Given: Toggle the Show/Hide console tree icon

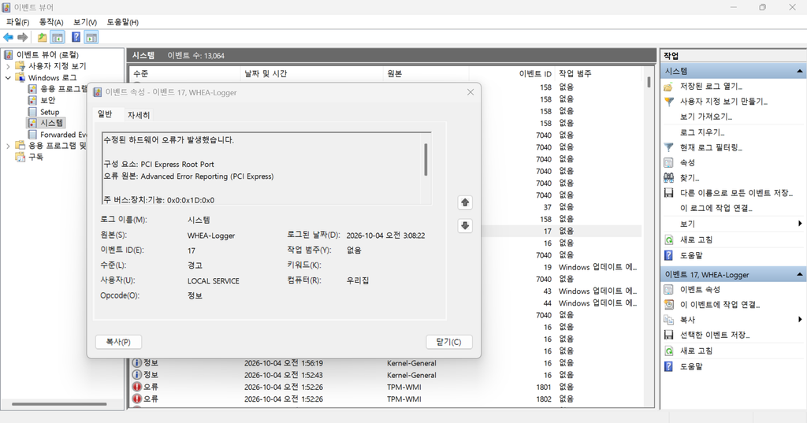Looking at the screenshot, I should pyautogui.click(x=58, y=37).
